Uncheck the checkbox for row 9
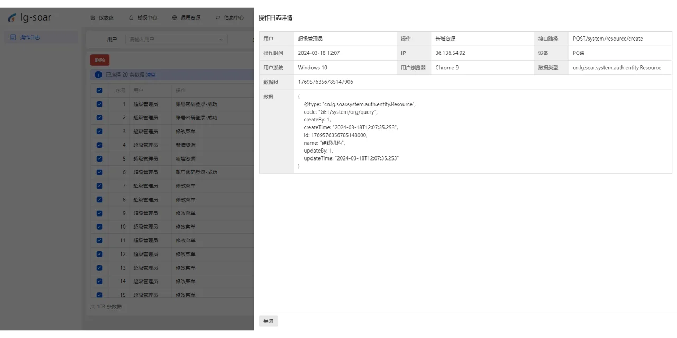Screen dimensions: 677x338 coord(99,213)
